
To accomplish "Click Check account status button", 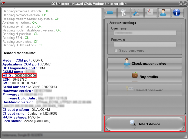I will click(145, 63).
